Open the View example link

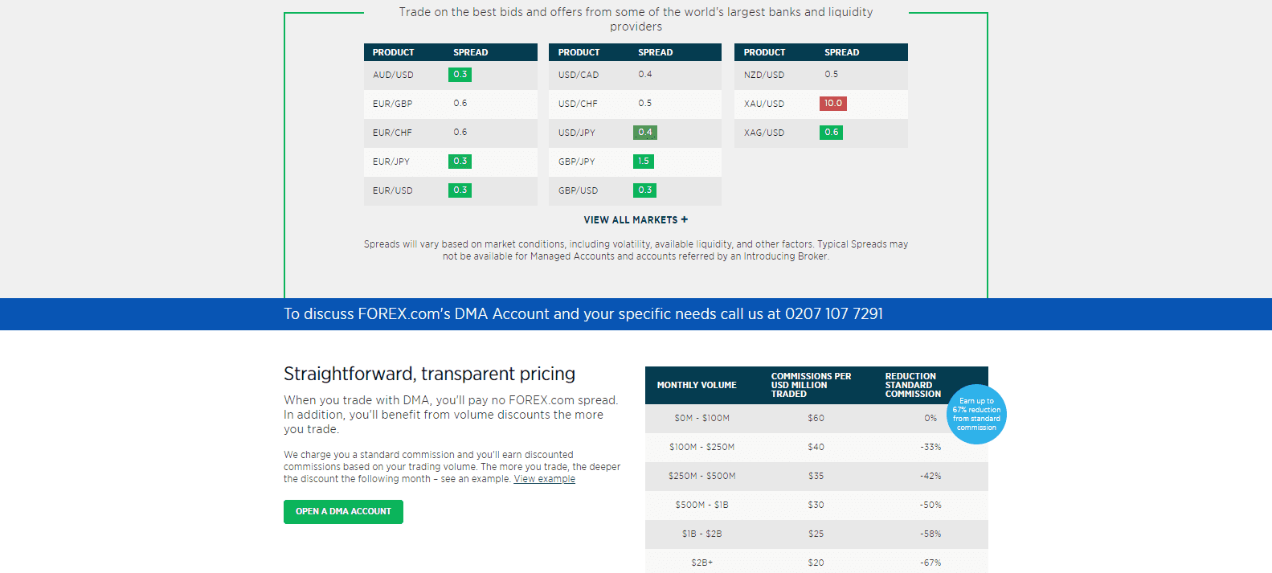pyautogui.click(x=545, y=479)
